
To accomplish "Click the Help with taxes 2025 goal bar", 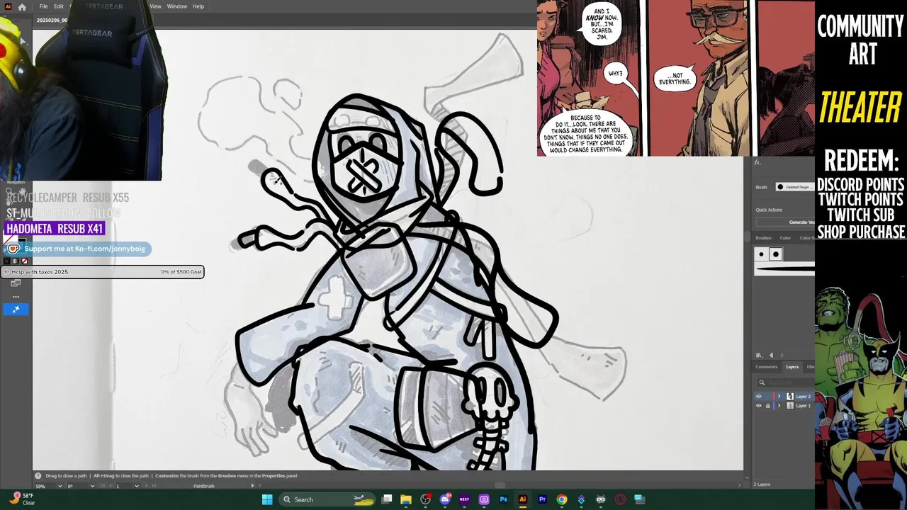I will (102, 272).
